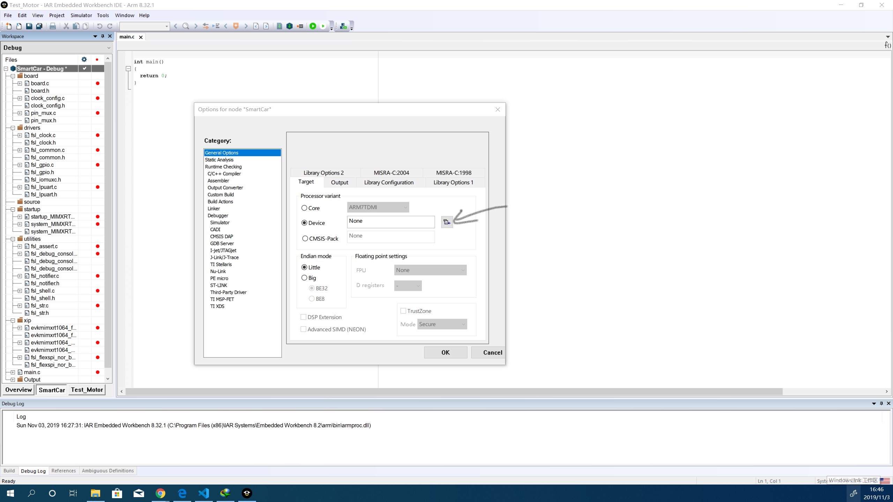893x502 pixels.
Task: Select the Device radio button
Action: 304,222
